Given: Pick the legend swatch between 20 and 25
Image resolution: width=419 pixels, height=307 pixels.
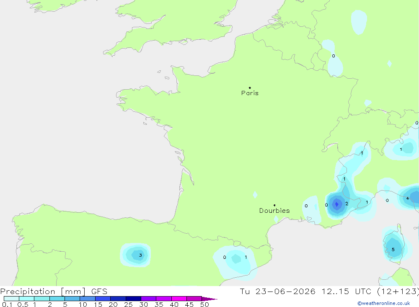Looking at the screenshot, I should pos(118,299).
